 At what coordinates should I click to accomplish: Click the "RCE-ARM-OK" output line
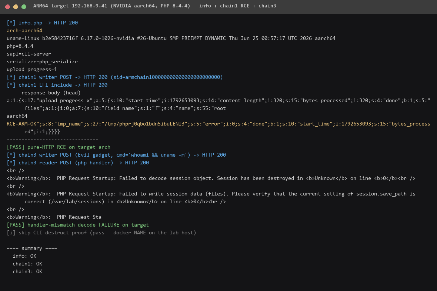[218, 124]
